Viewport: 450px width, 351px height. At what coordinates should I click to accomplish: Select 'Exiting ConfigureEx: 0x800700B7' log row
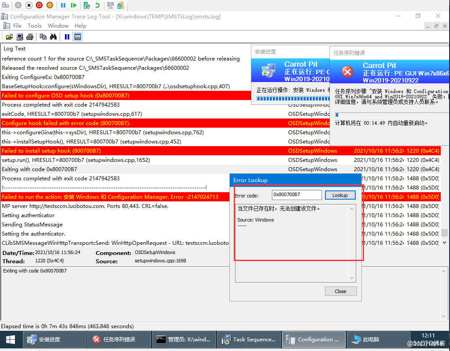coord(126,77)
